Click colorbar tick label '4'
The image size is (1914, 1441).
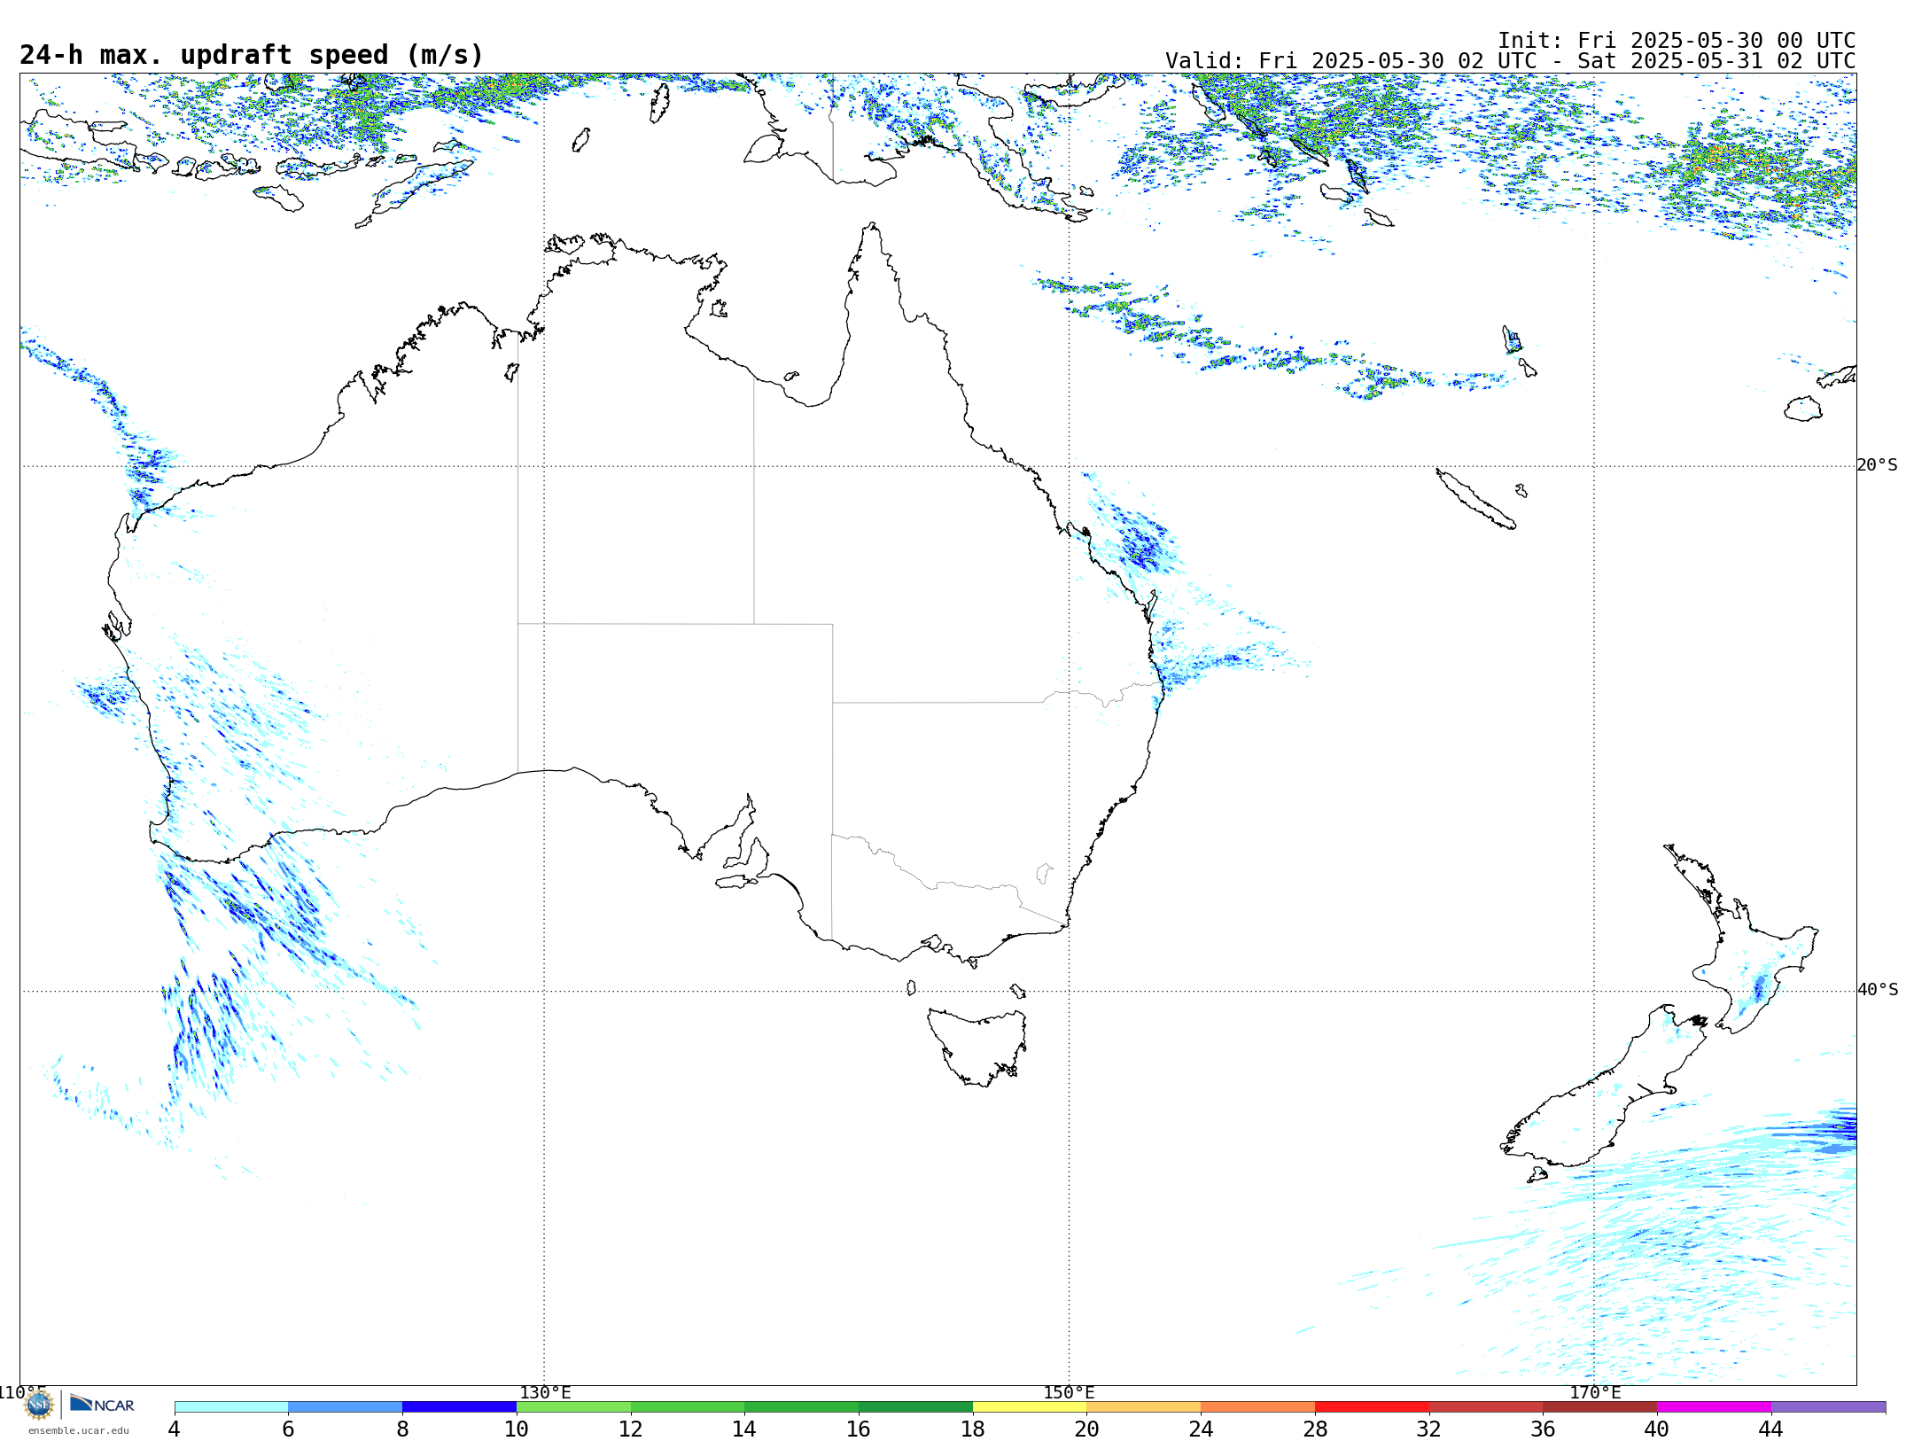pos(175,1429)
